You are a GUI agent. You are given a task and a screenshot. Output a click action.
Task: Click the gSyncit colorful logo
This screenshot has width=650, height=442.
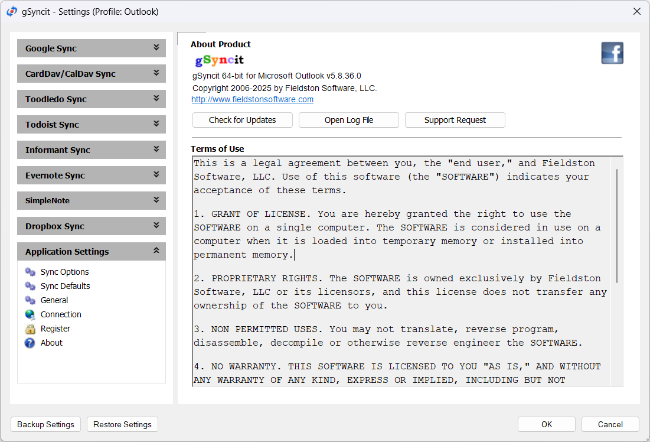coord(219,61)
